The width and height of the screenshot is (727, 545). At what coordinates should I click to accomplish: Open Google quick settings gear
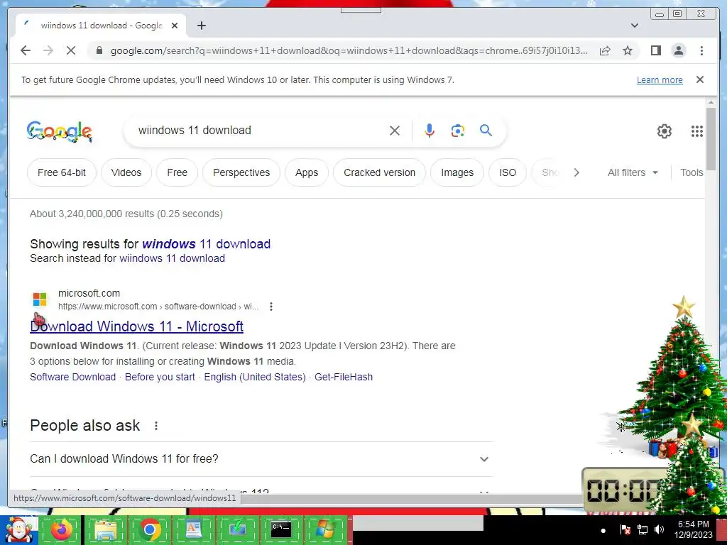(x=664, y=131)
